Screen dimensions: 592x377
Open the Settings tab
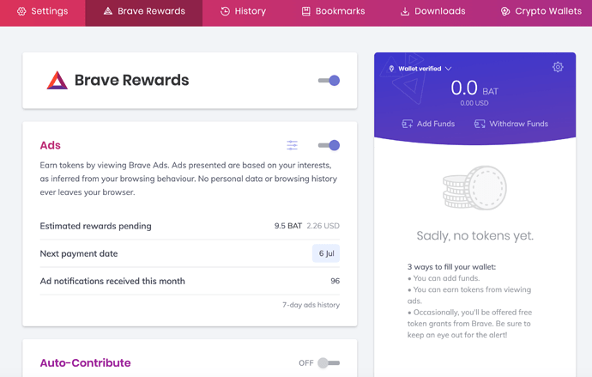(43, 11)
